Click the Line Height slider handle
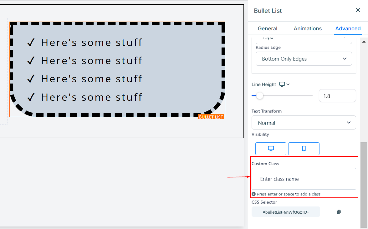Screen dimensions: 368x229 point(260,96)
